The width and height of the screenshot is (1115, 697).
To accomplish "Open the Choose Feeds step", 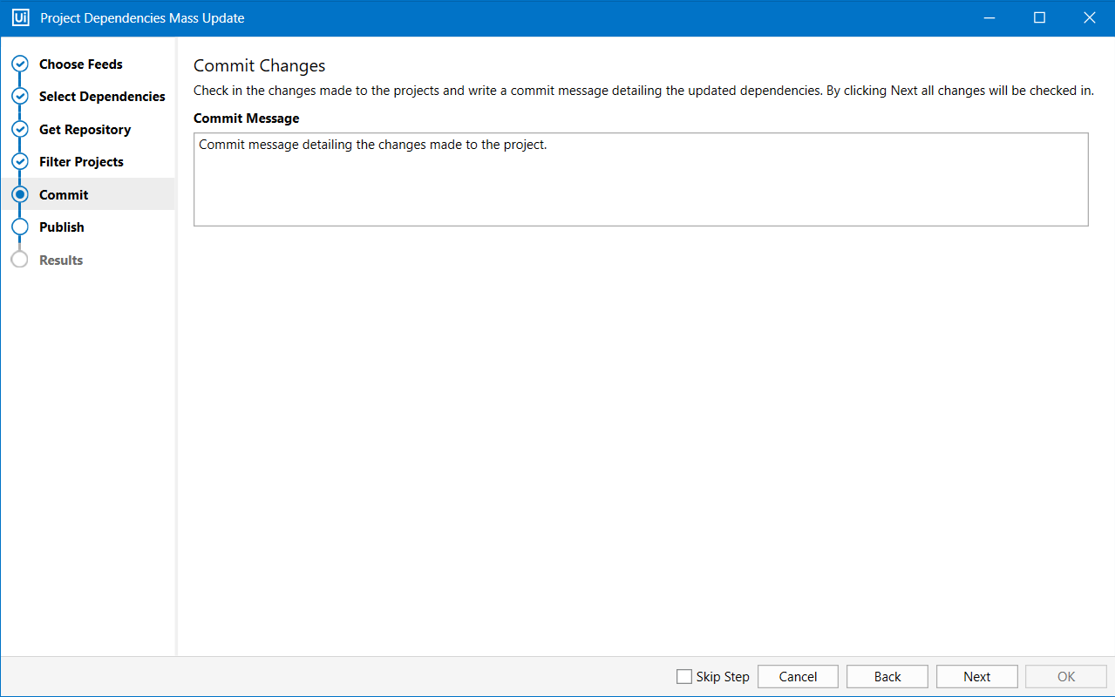I will pos(81,64).
